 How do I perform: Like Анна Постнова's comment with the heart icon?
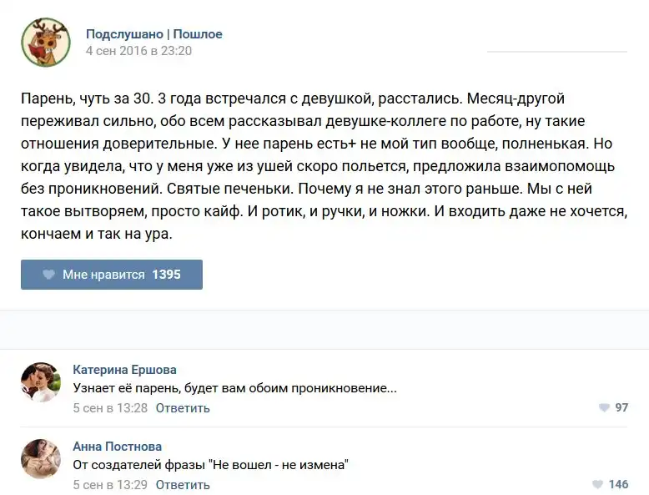[x=597, y=484]
